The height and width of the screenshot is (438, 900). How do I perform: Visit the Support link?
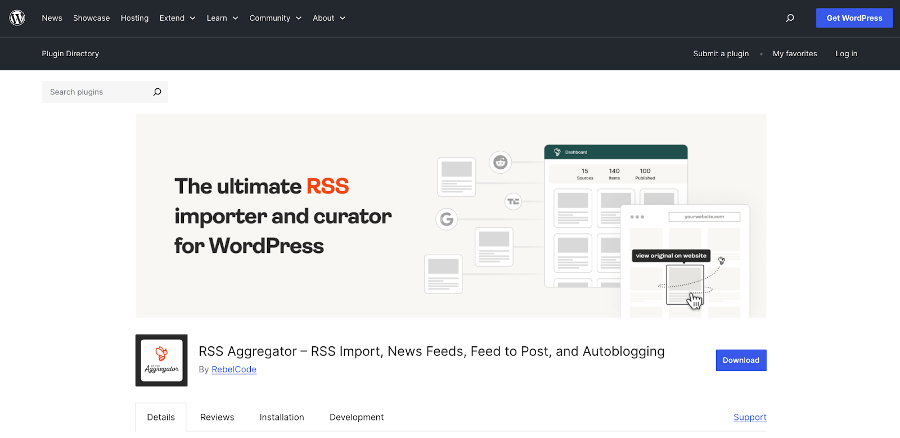coord(750,417)
